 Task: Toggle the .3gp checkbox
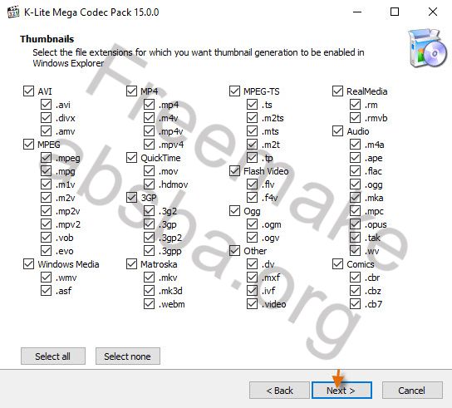149,224
